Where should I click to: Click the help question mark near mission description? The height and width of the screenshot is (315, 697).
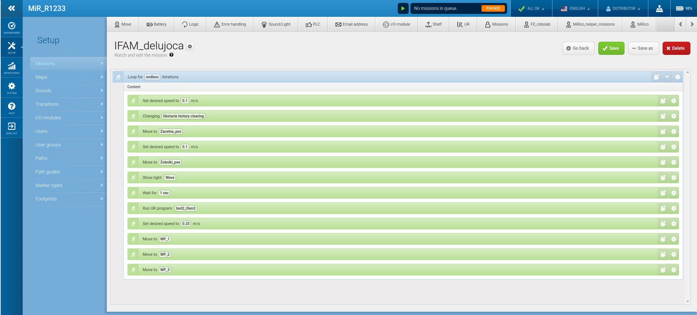click(x=171, y=55)
